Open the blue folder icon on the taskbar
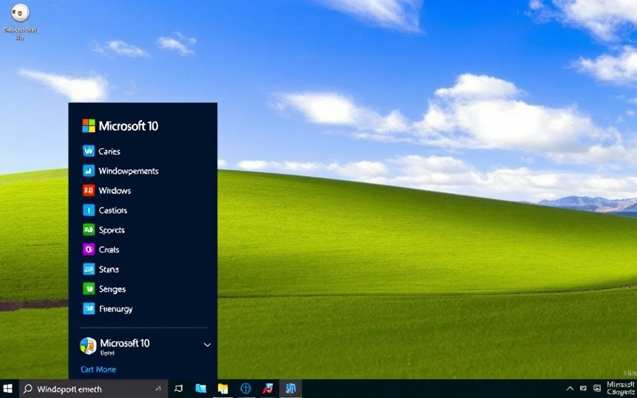 click(200, 389)
